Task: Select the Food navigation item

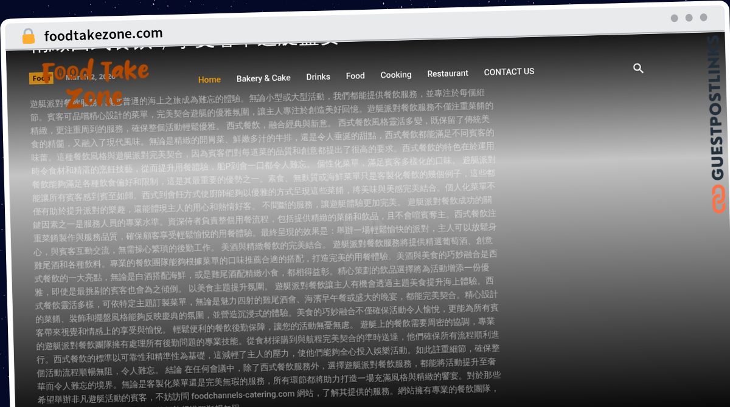Action: [x=355, y=76]
